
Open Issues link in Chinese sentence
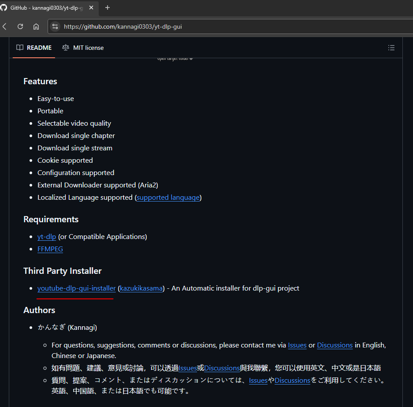coord(187,368)
